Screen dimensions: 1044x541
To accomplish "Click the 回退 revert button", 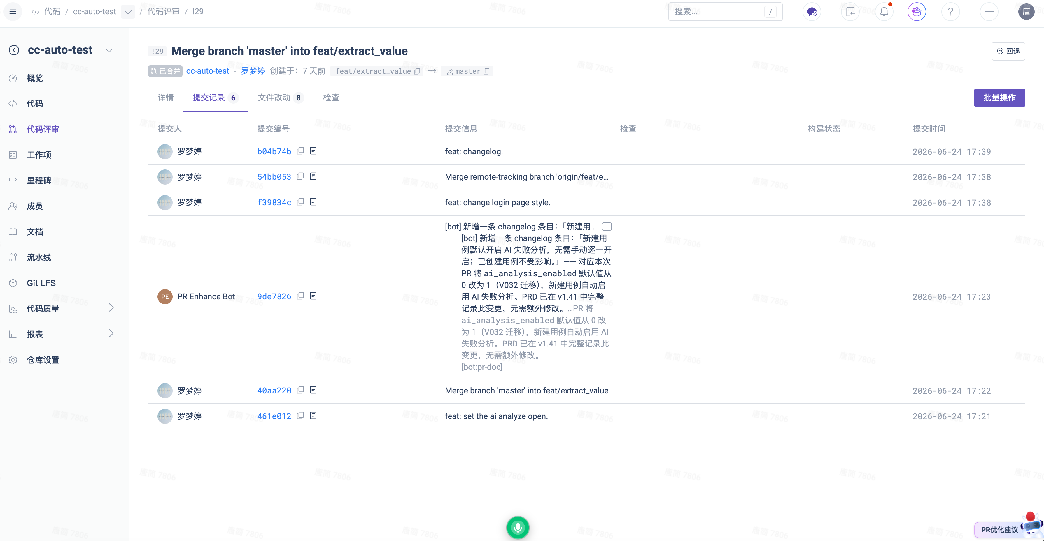I will (1008, 51).
